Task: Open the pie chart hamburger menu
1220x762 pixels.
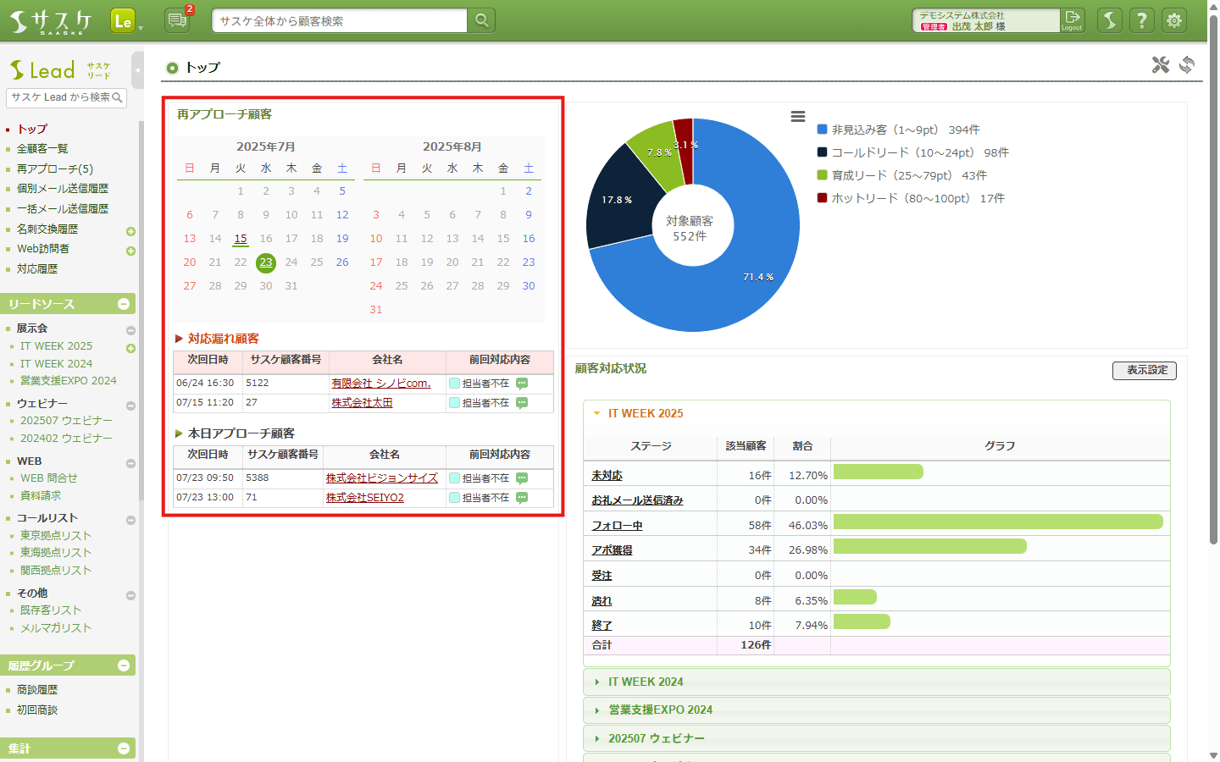Action: point(797,117)
